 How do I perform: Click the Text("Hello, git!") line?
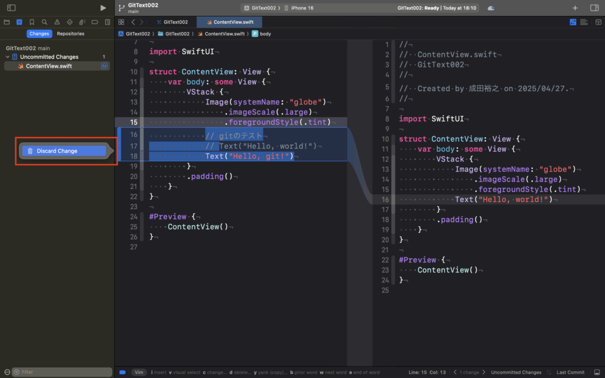[249, 156]
